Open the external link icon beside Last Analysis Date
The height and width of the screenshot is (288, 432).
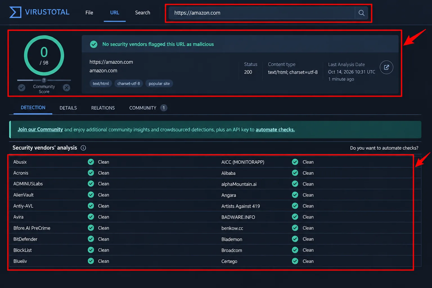(x=386, y=67)
